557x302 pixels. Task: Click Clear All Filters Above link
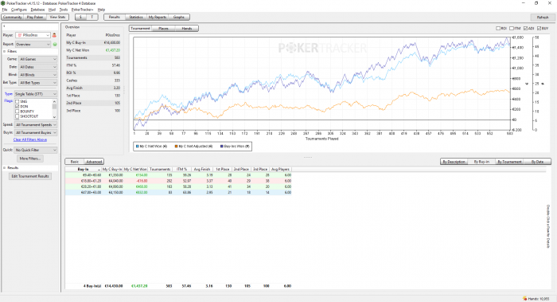click(30, 139)
